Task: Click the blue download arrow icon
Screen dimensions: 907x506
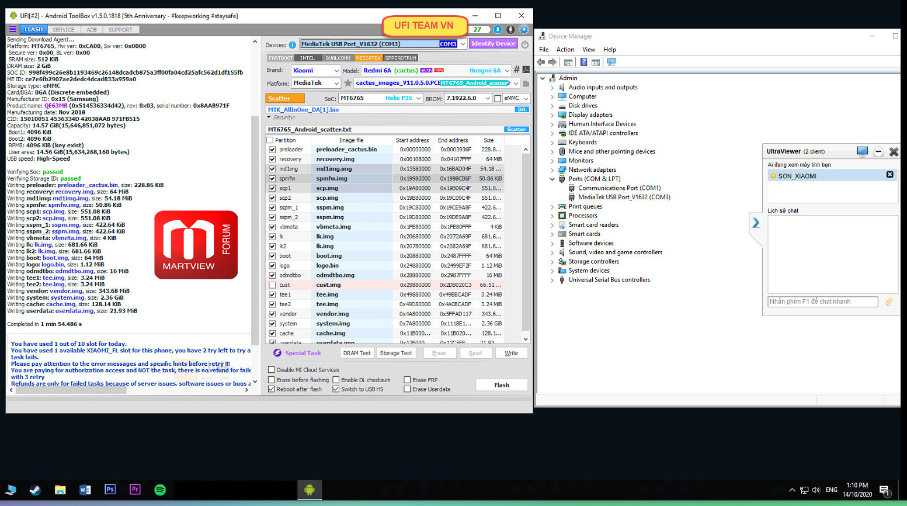Action: click(498, 29)
